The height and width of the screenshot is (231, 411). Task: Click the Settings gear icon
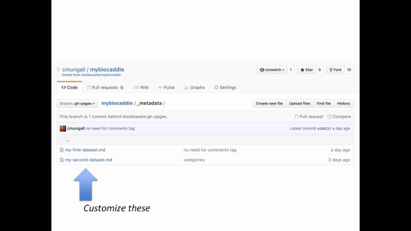(216, 87)
